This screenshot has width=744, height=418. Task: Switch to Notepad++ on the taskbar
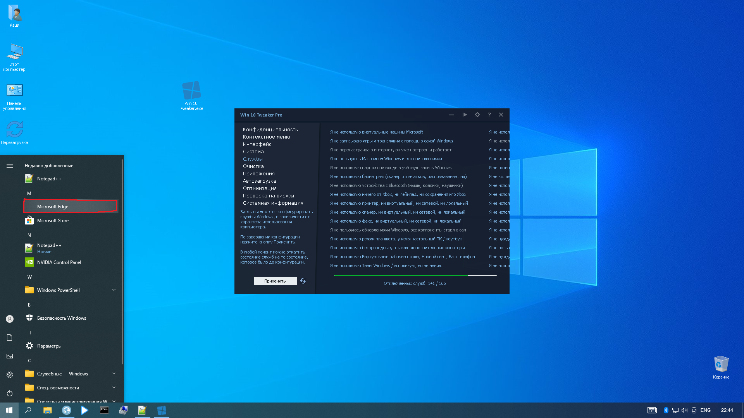click(142, 410)
